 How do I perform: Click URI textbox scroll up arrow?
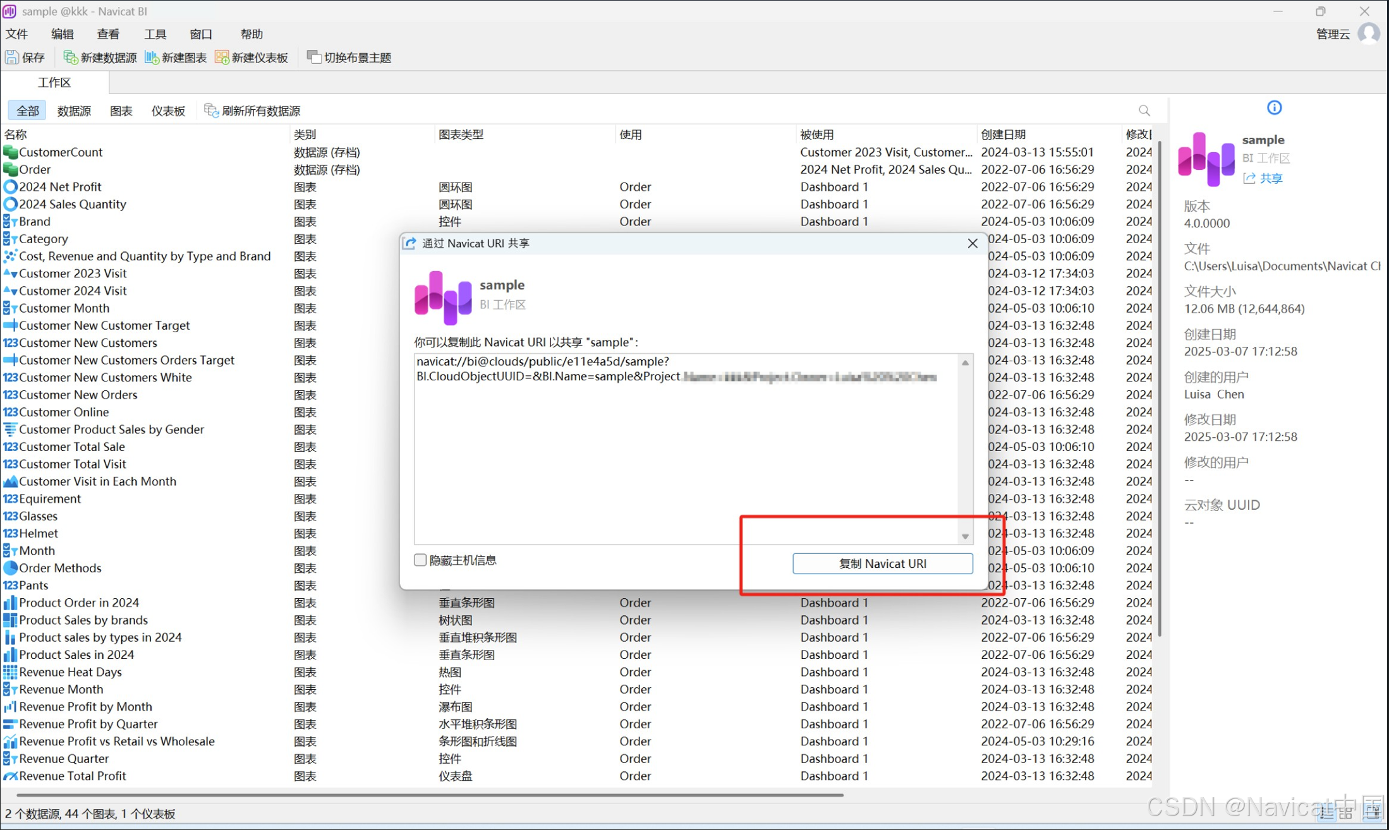click(965, 363)
